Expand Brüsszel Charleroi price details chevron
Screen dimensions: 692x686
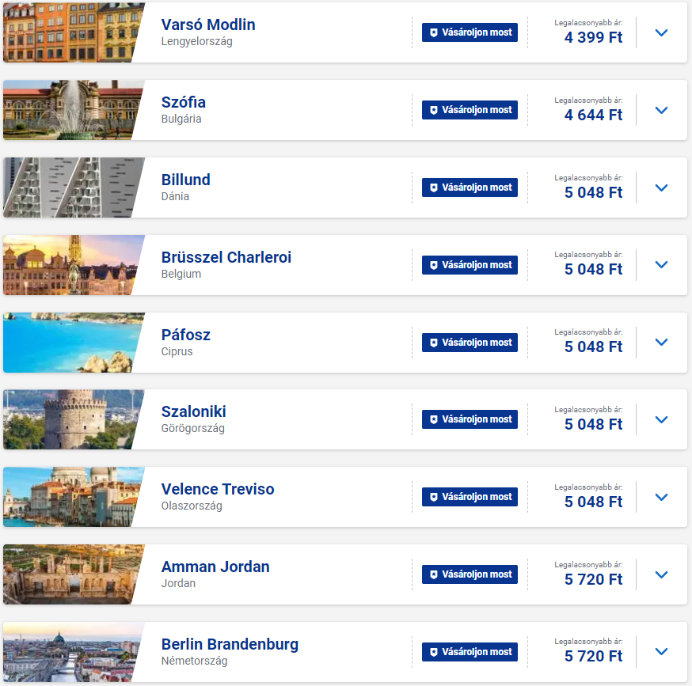[661, 265]
